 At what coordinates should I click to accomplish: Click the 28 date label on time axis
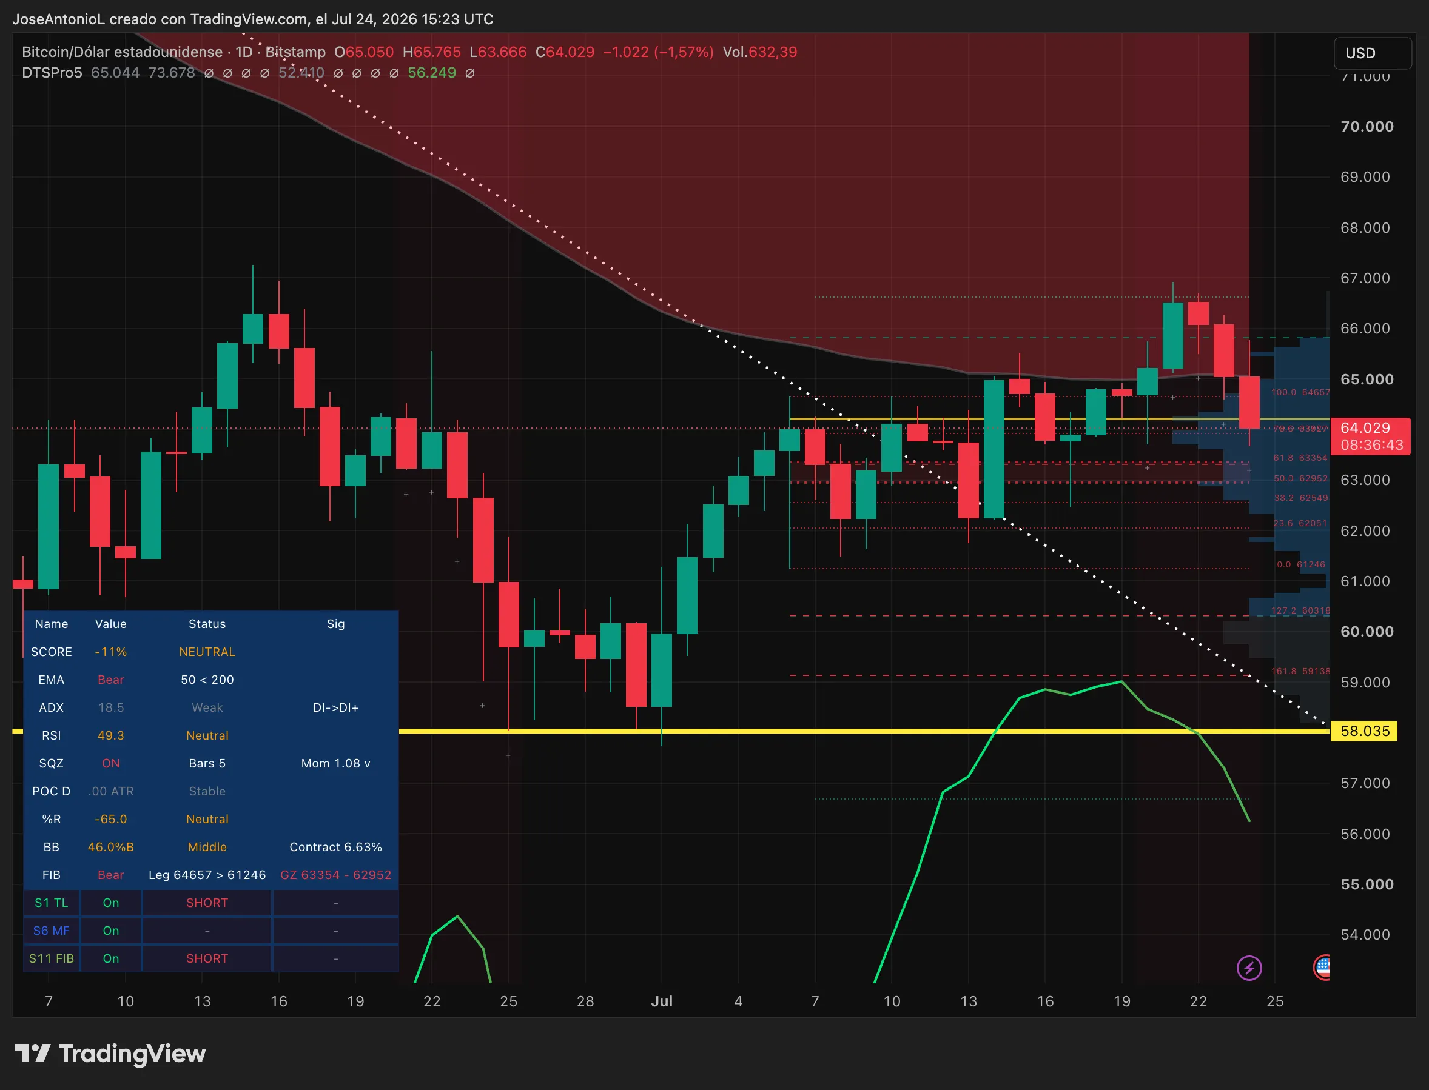pyautogui.click(x=585, y=1001)
